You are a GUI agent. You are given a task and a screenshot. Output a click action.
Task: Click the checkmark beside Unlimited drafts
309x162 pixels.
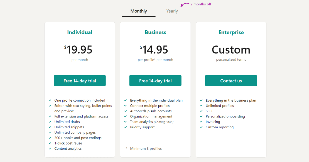point(50,122)
